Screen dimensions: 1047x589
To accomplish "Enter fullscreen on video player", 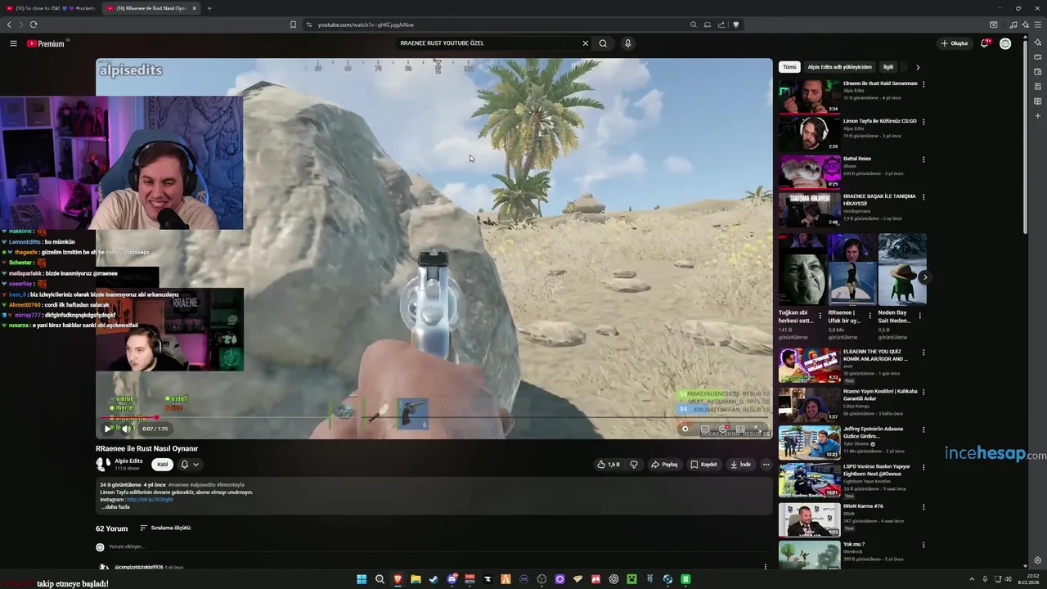I will pos(759,429).
